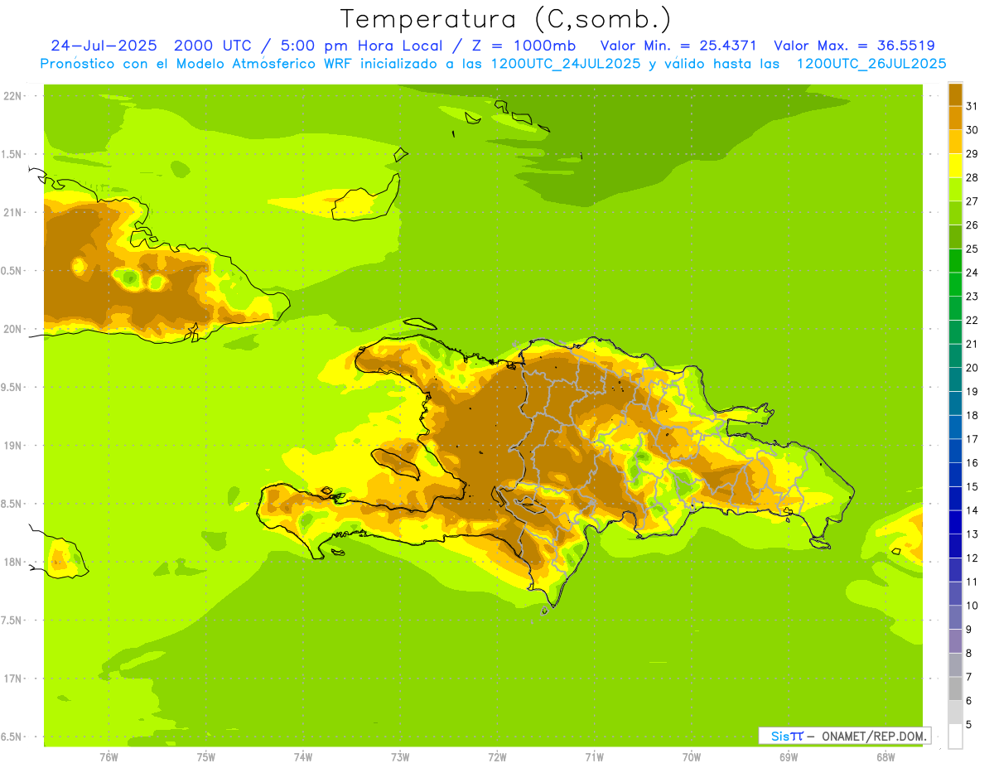This screenshot has width=994, height=768.
Task: Click legend value "19" on color scale
Action: point(972,392)
